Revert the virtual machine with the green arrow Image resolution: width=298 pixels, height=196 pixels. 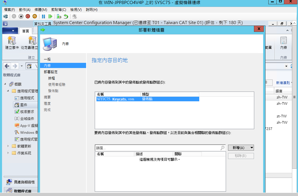pos(66,16)
